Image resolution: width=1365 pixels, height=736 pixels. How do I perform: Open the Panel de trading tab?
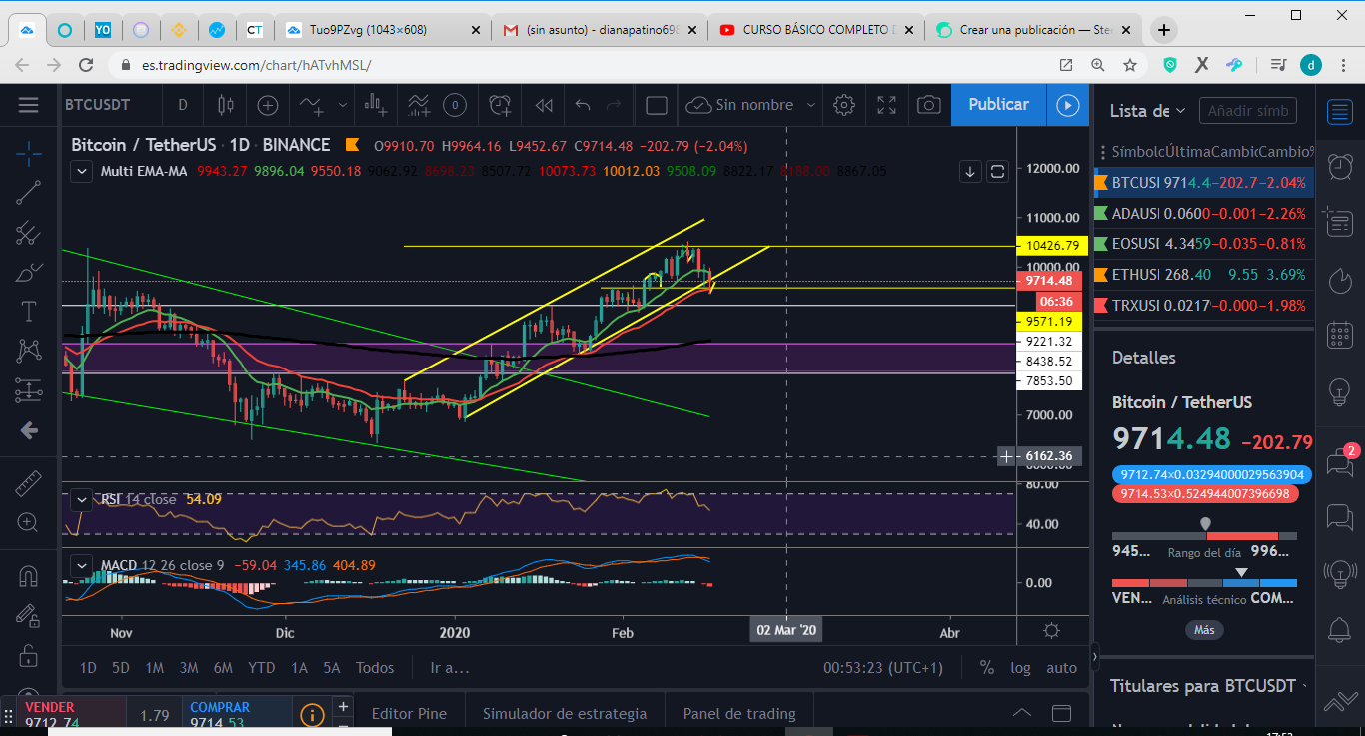(x=739, y=714)
